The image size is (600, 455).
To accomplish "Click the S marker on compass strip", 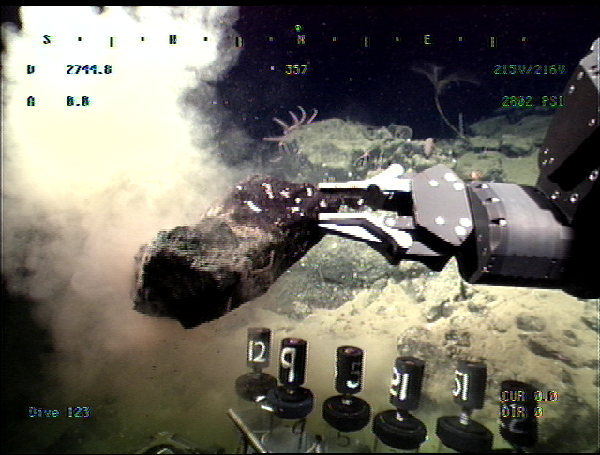I will point(47,39).
